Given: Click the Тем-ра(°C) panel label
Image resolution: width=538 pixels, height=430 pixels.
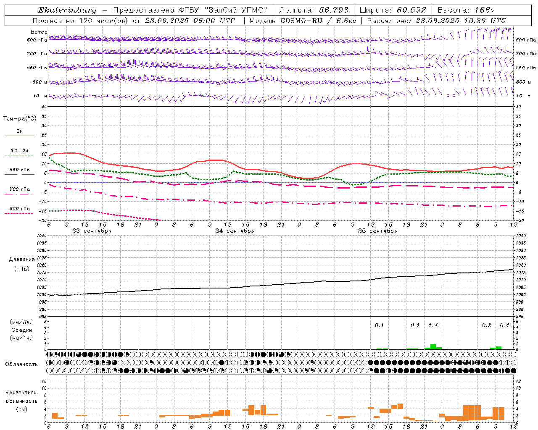Looking at the screenshot, I should tap(20, 119).
